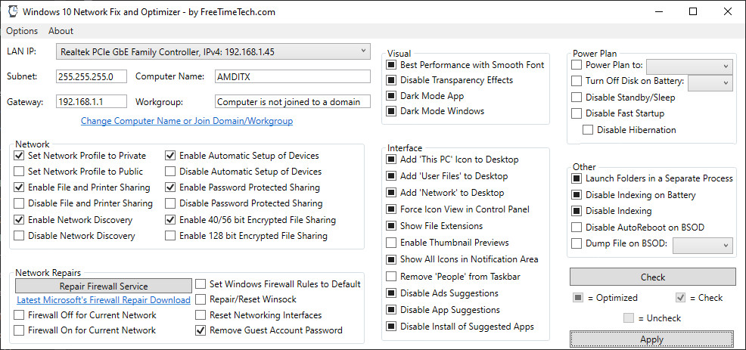Toggle Enable 40/56 bit Encrypted File Sharing
Image resolution: width=746 pixels, height=350 pixels.
coord(170,220)
